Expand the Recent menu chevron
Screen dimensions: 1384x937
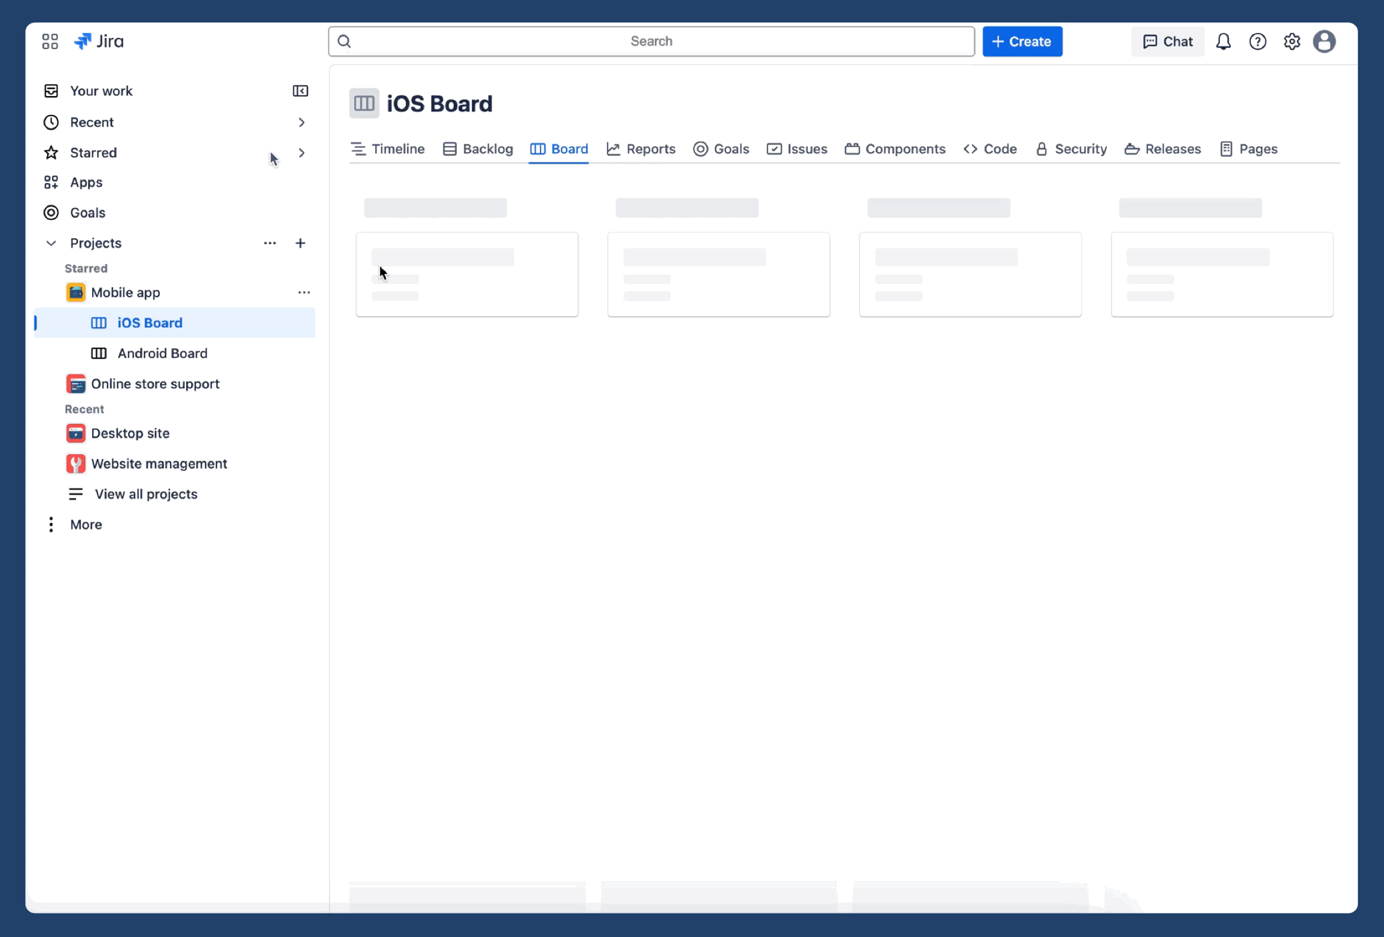point(301,122)
